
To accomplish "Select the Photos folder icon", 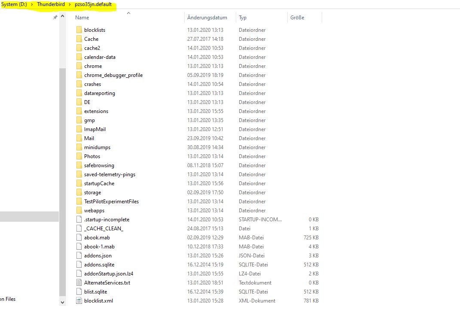I will click(x=79, y=156).
